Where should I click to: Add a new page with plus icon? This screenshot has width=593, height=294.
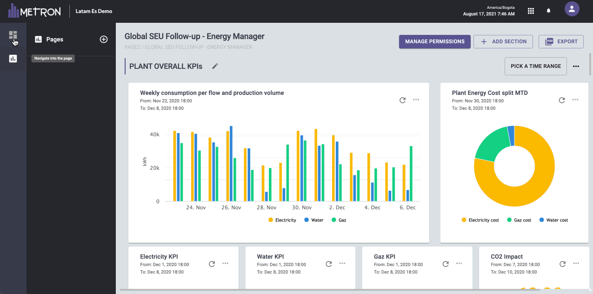104,40
